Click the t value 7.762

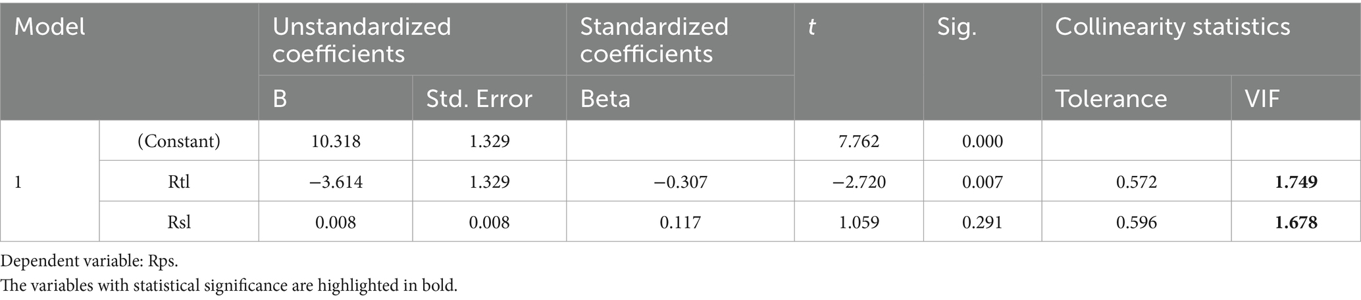(x=859, y=141)
